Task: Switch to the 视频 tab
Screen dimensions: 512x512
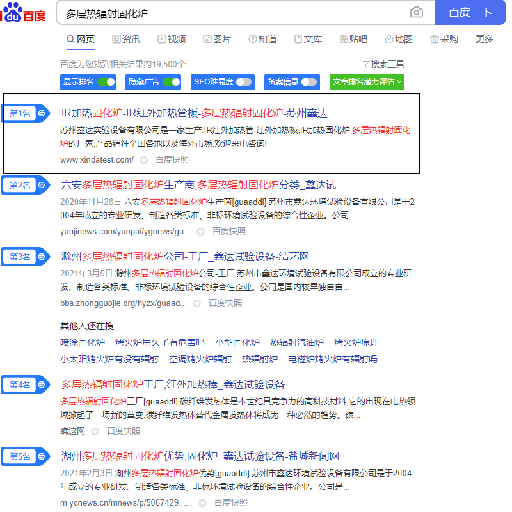Action: pos(172,39)
